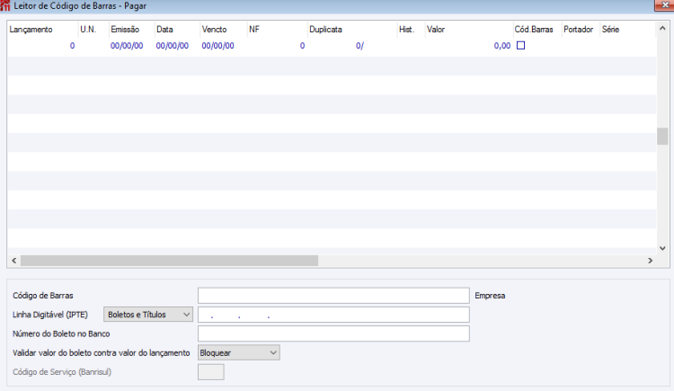Click the Validar valor do boleto label

(101, 352)
